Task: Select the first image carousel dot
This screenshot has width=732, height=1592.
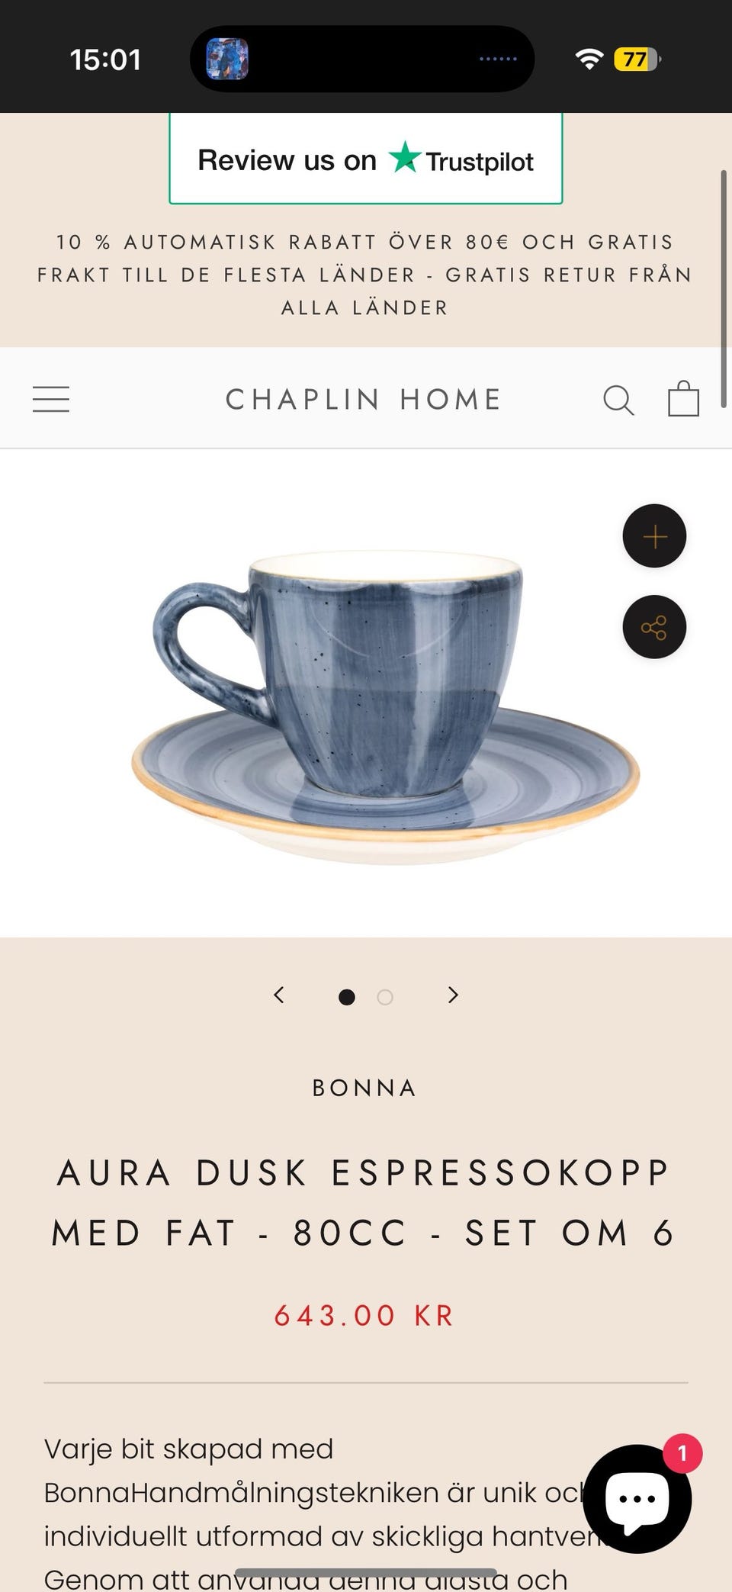Action: (x=347, y=997)
